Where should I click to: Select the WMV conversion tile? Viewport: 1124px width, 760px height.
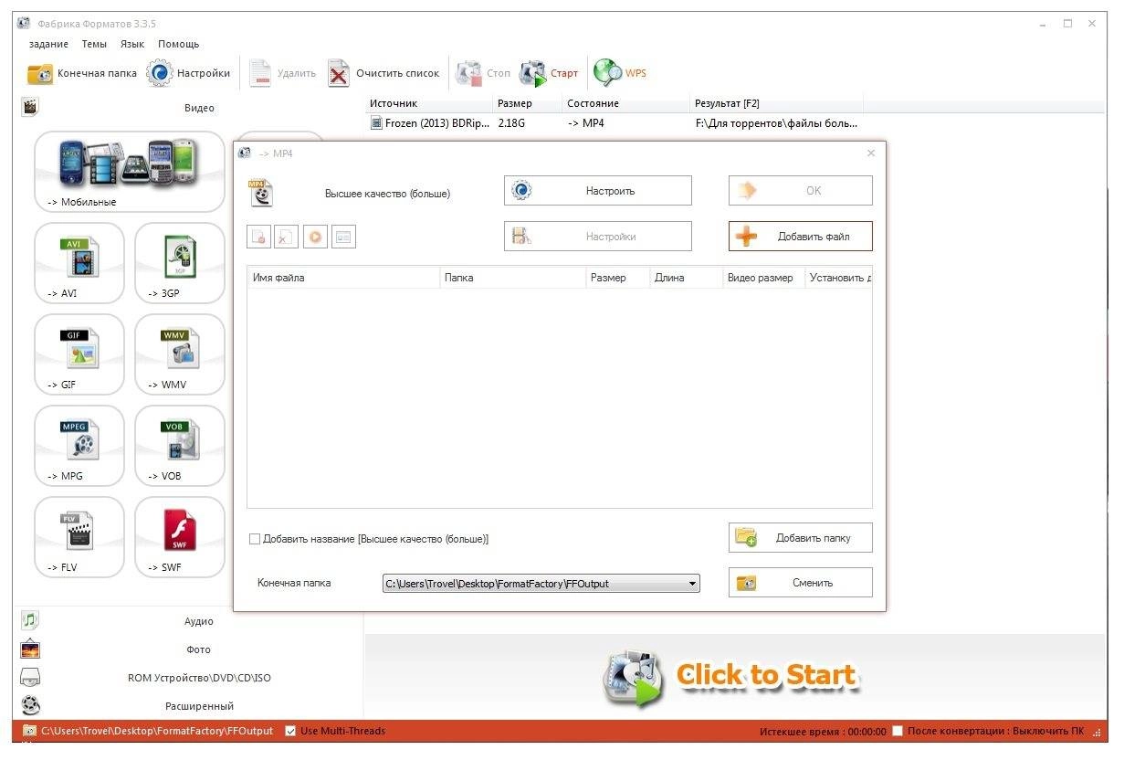[180, 354]
